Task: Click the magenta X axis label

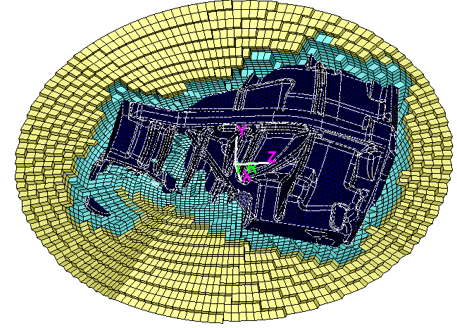Action: pyautogui.click(x=246, y=177)
